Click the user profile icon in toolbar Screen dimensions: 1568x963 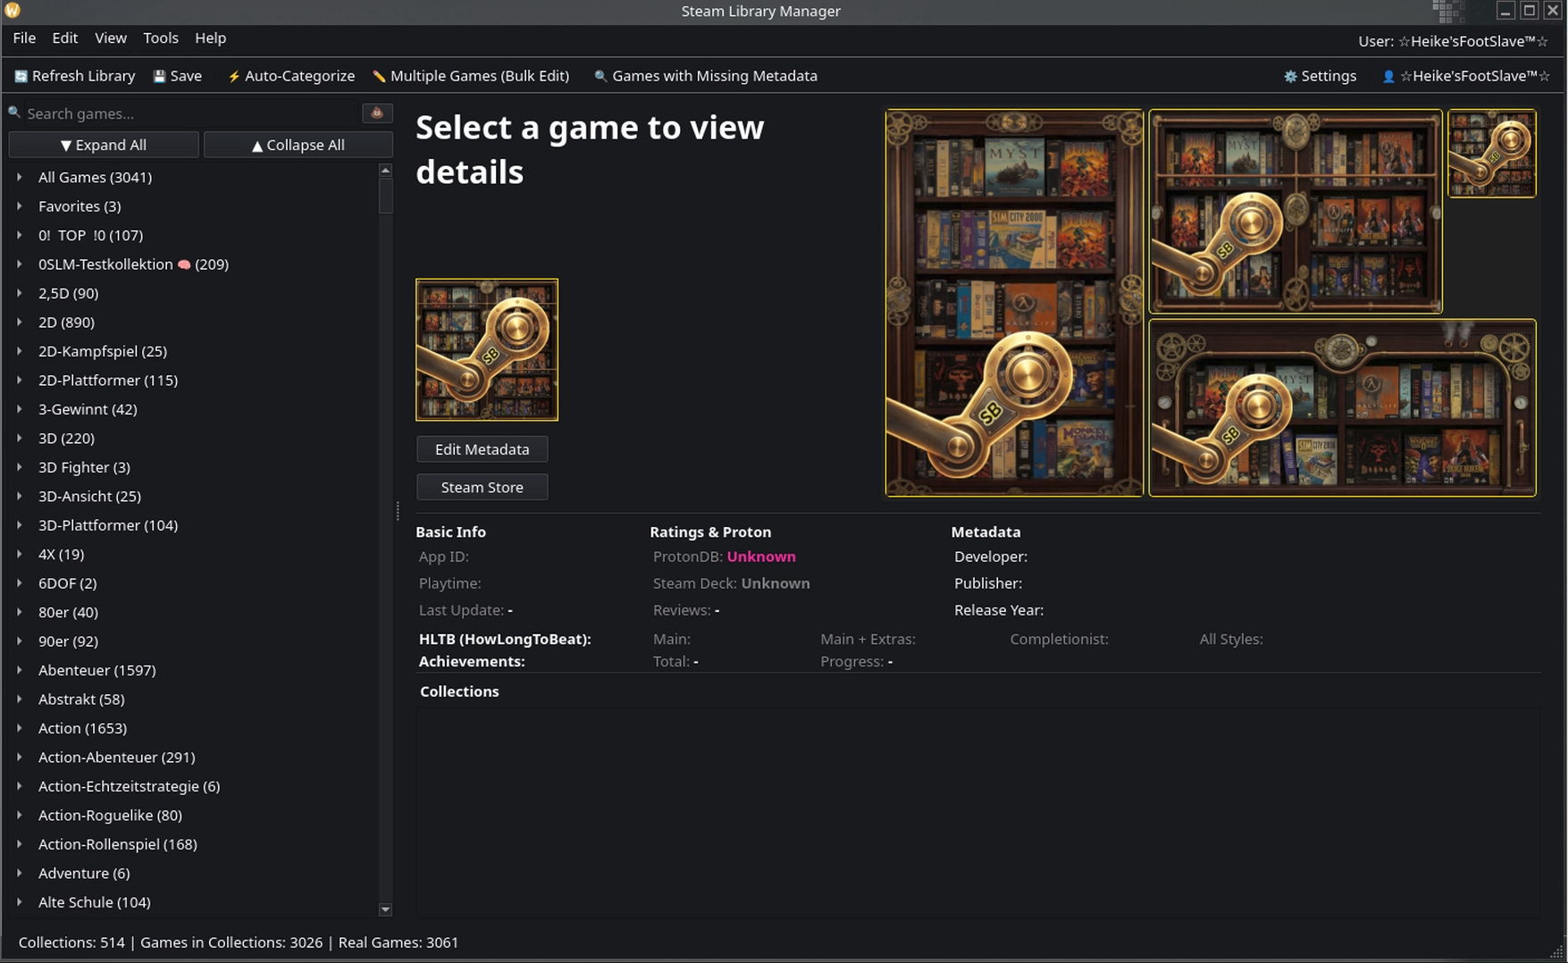[x=1388, y=77]
